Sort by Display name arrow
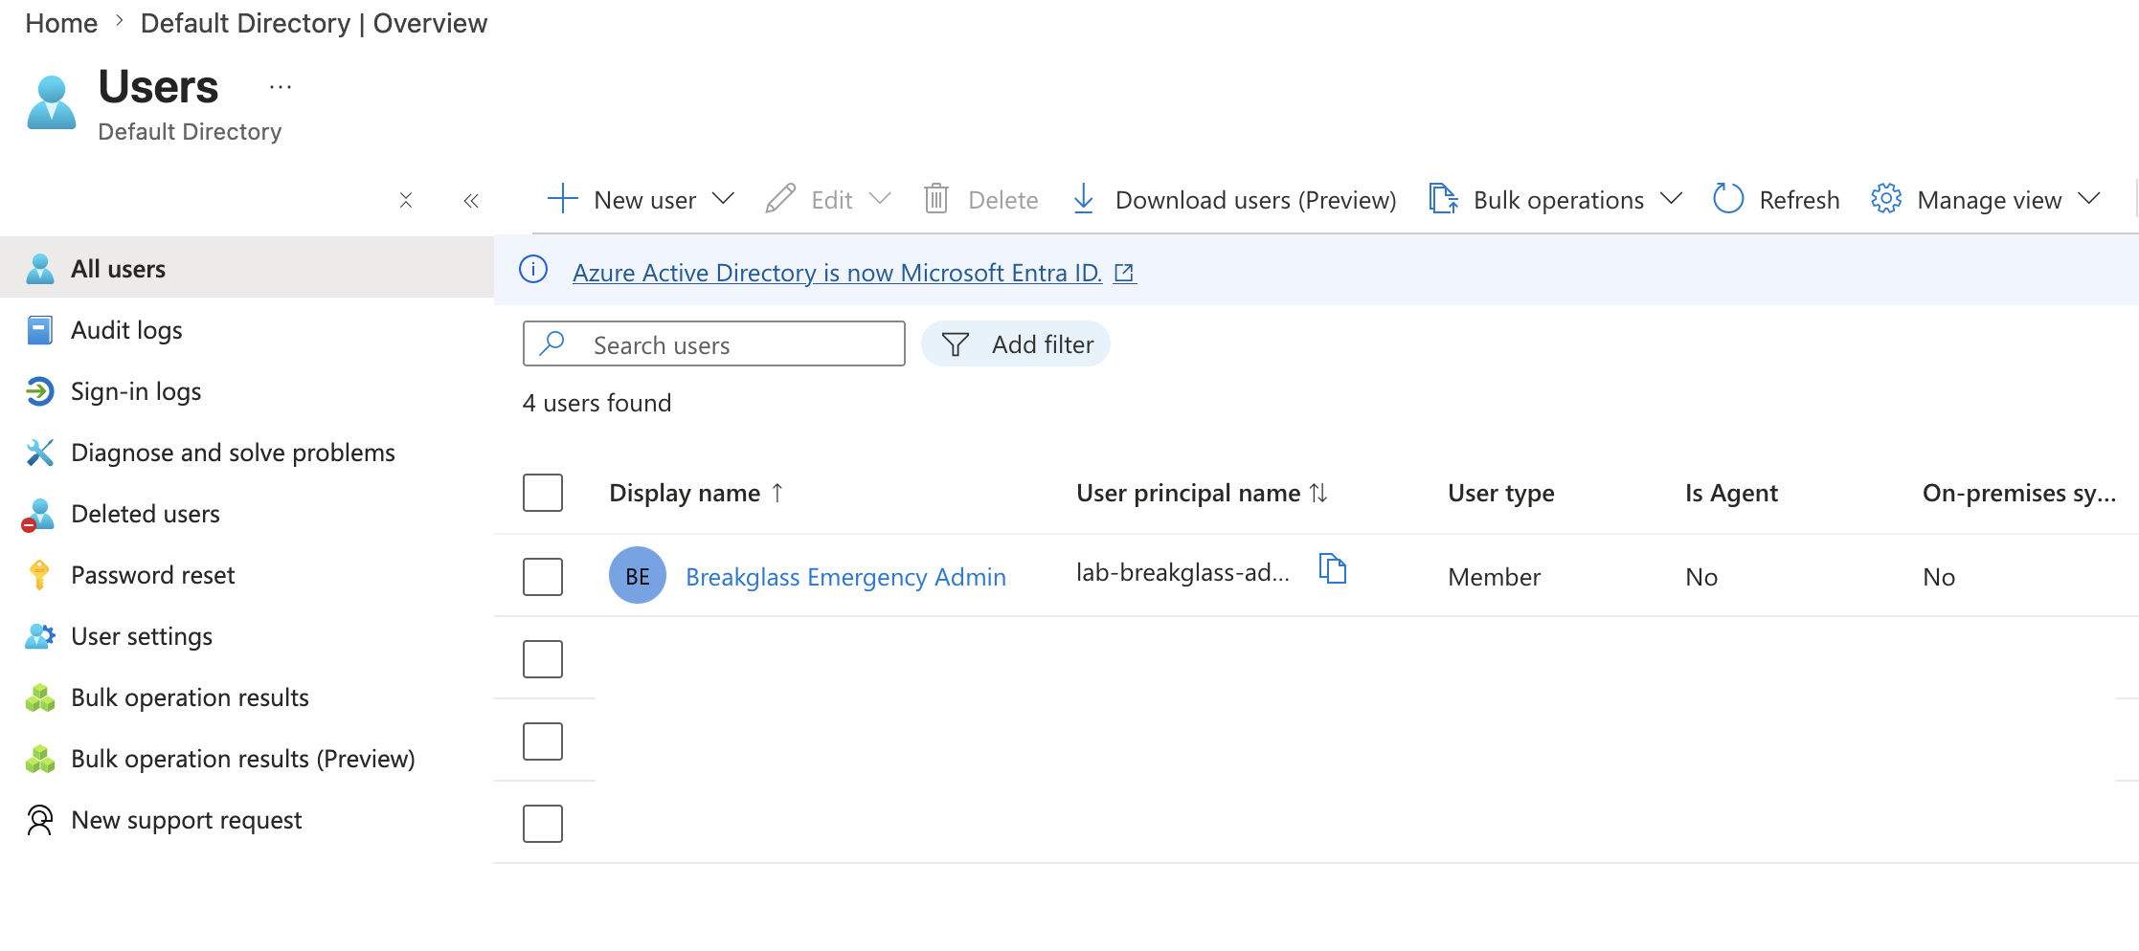The width and height of the screenshot is (2139, 951). [x=777, y=493]
